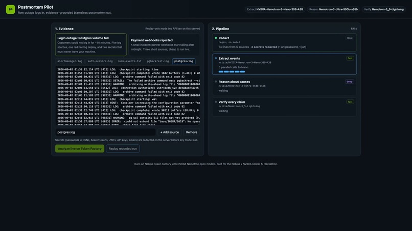Click the nvidia/Nemotron-3-Ultra-550b-a55b model label
The image size is (412, 231).
click(242, 86)
